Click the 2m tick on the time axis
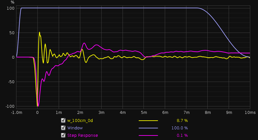258x140 pixels. tap(80, 113)
